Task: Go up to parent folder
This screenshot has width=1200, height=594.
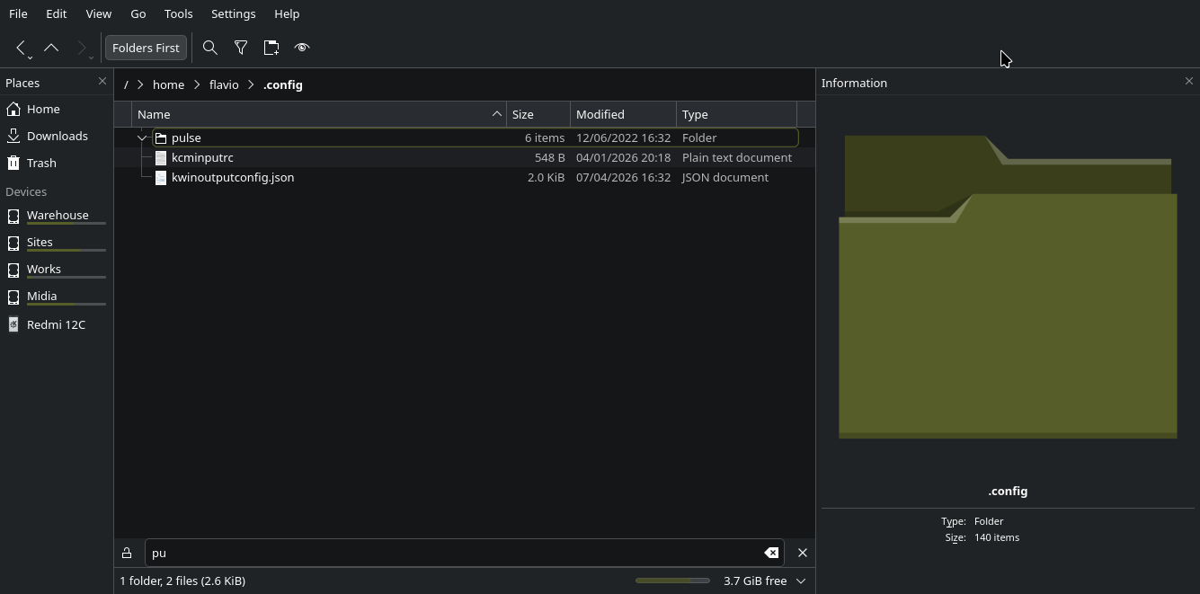Action: point(51,48)
